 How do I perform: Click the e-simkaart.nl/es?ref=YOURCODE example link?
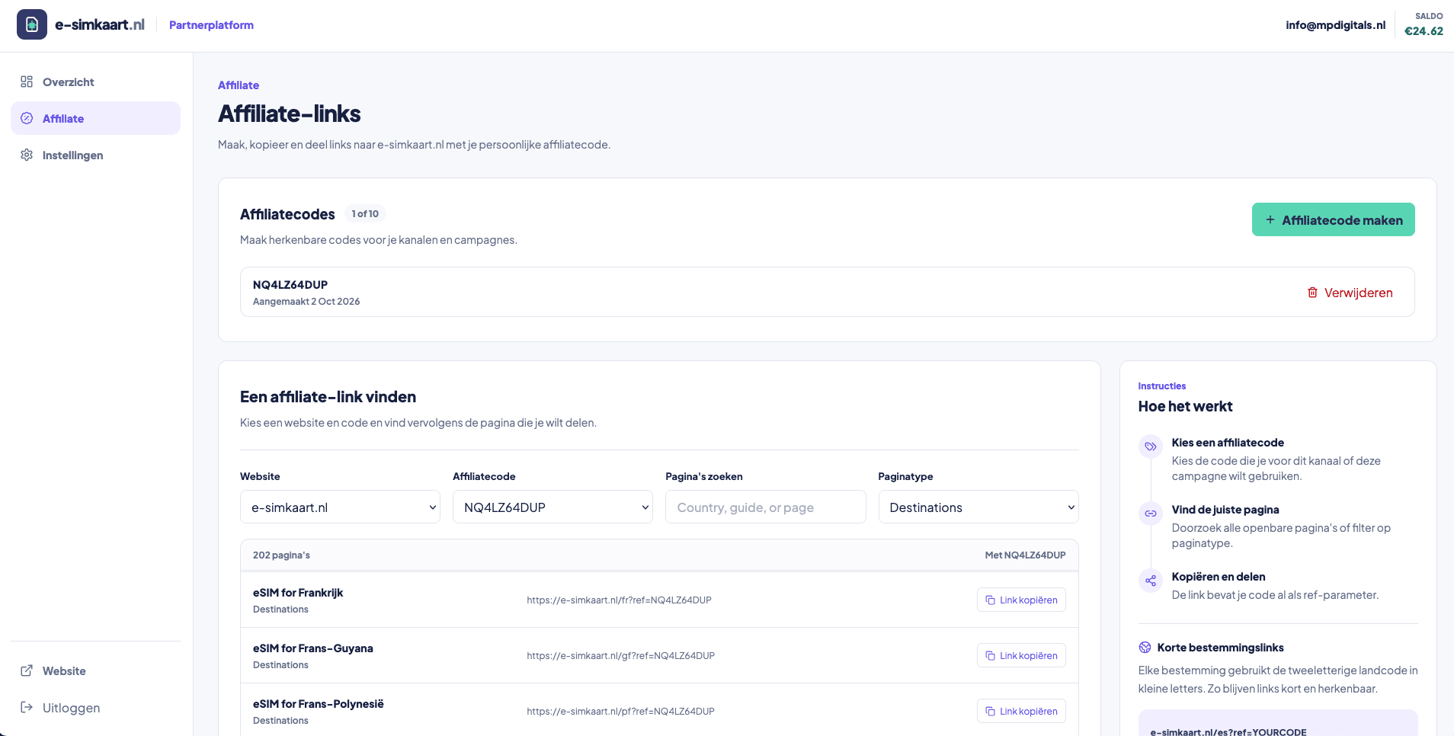tap(1228, 731)
